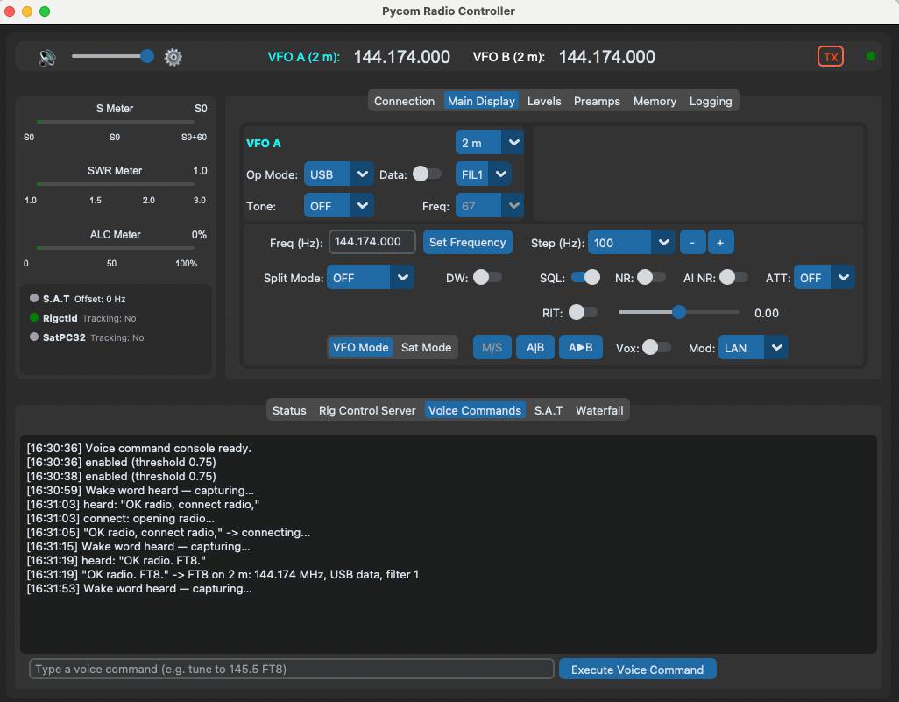Click the voice command text field
The width and height of the screenshot is (899, 702).
pyautogui.click(x=291, y=669)
